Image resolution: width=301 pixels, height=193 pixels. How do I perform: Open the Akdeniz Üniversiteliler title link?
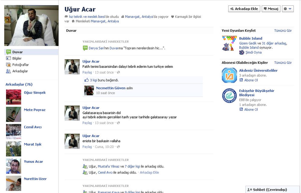click(x=258, y=71)
